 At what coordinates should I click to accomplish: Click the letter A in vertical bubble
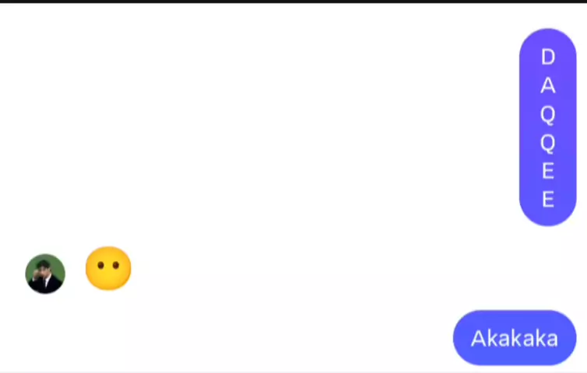[x=548, y=85]
